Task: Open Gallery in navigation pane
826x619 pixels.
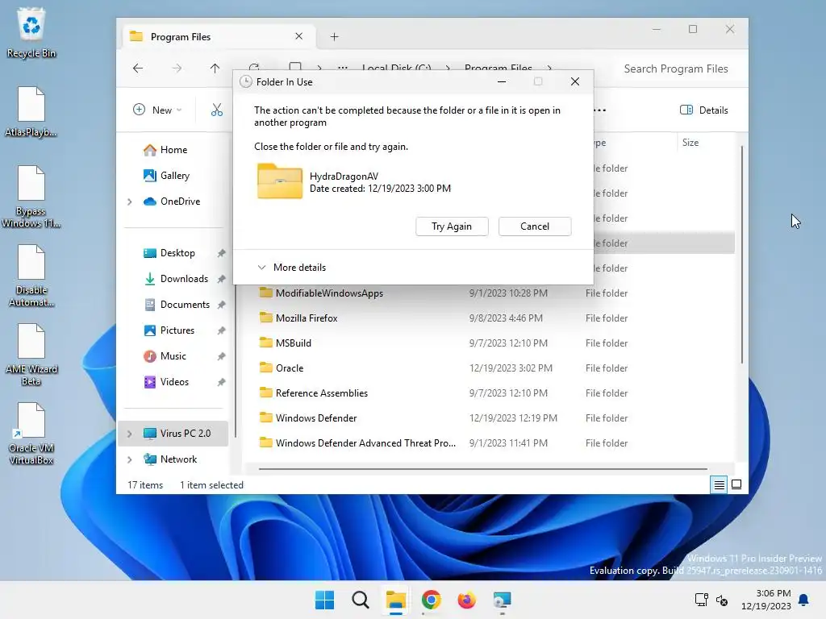Action: 166,176
